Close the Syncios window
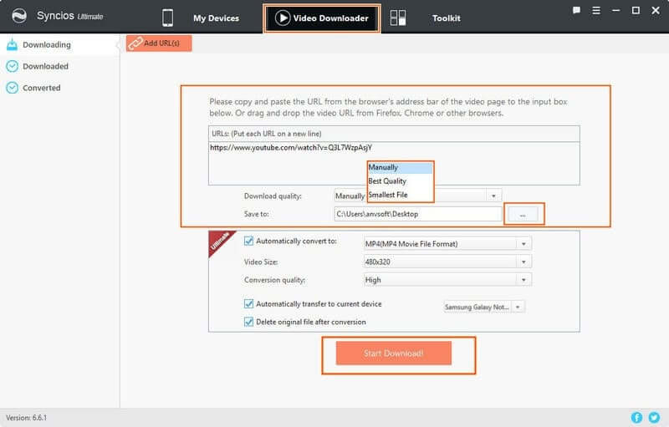Screen dimensions: 669x427 [x=656, y=10]
